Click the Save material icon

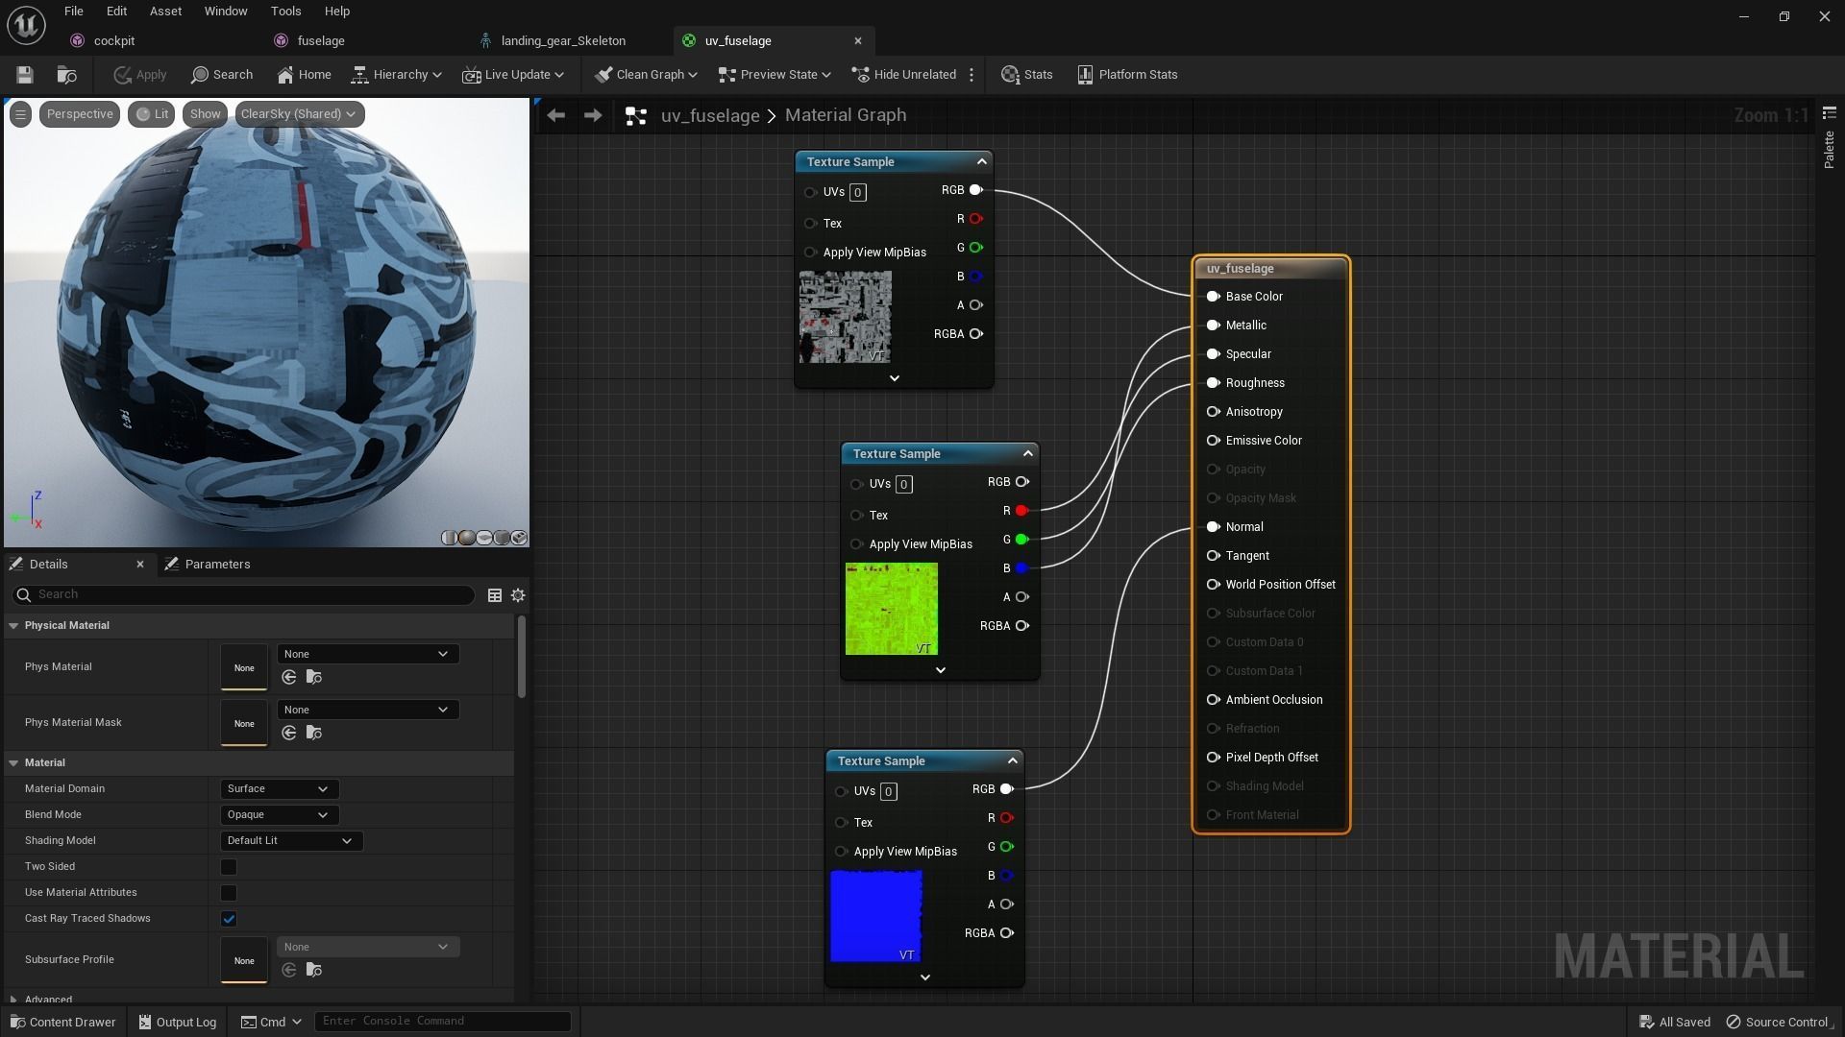point(25,75)
